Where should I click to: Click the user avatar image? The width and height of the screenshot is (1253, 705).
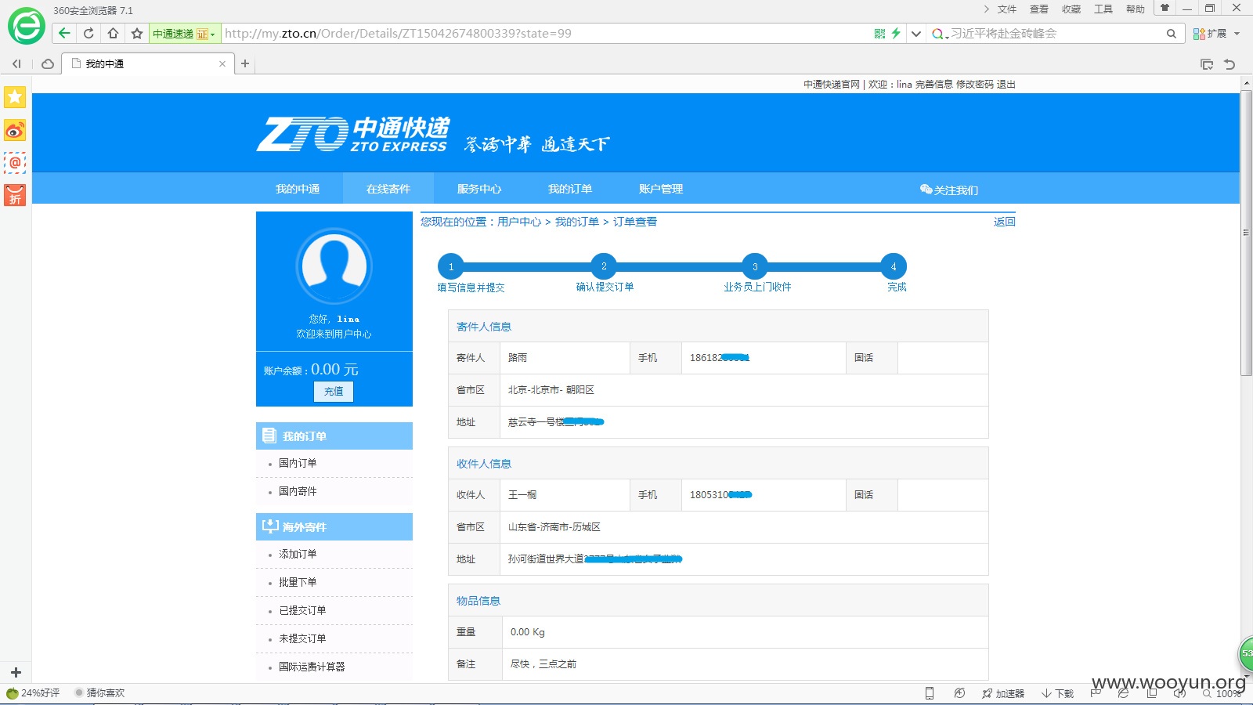pos(334,266)
